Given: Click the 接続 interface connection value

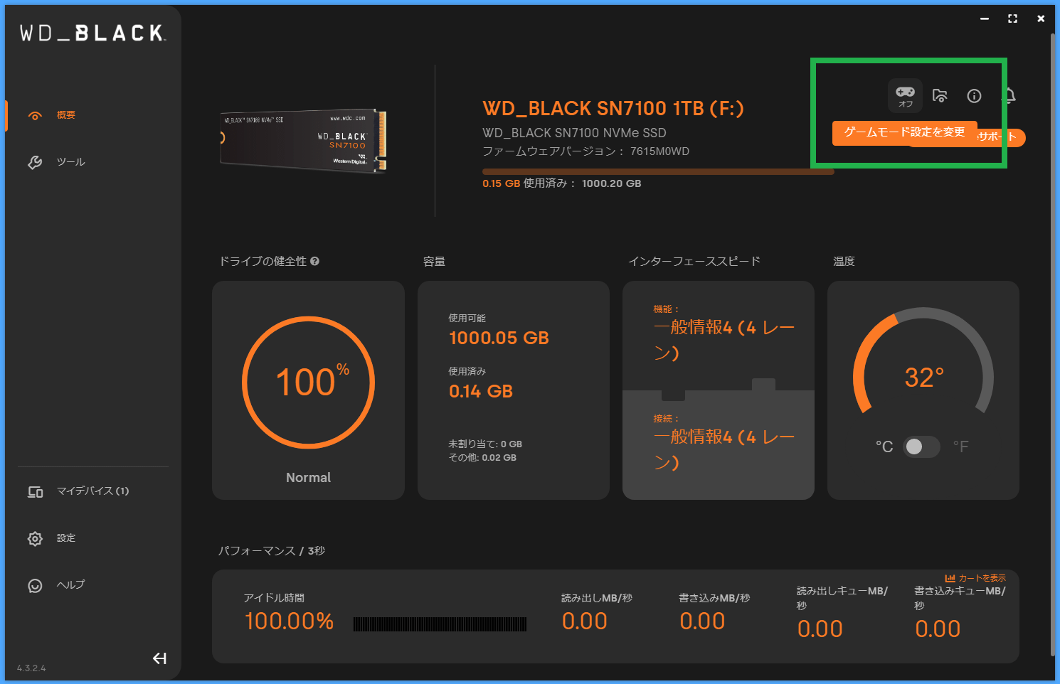Looking at the screenshot, I should tap(724, 449).
